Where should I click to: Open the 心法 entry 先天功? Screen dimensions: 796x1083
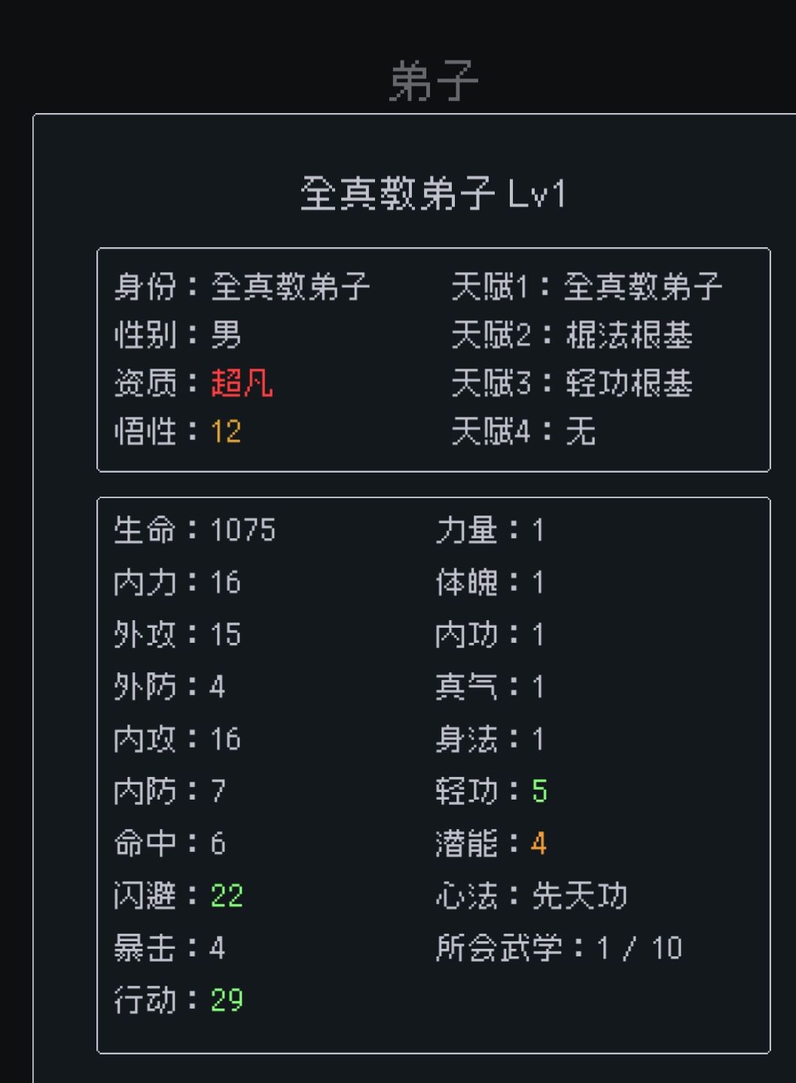[x=579, y=895]
